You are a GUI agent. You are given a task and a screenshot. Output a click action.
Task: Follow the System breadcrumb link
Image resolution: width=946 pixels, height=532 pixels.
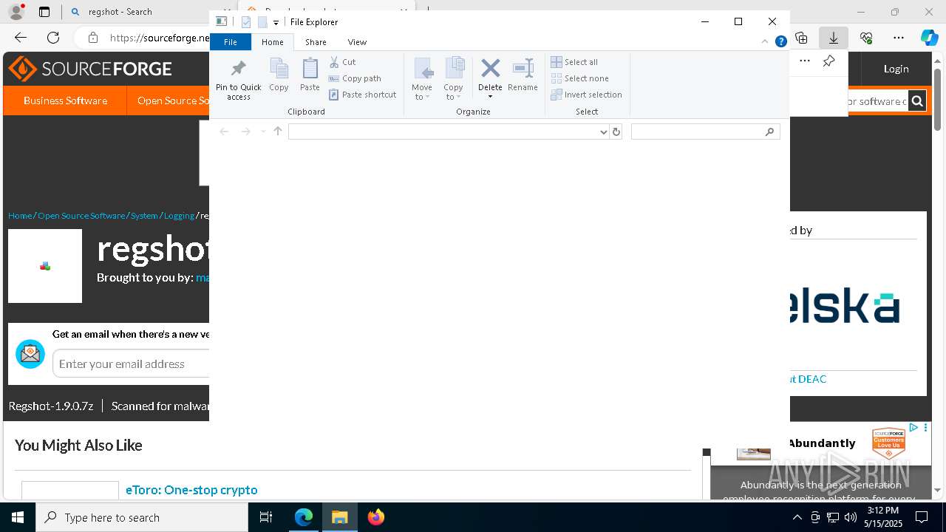(x=144, y=216)
